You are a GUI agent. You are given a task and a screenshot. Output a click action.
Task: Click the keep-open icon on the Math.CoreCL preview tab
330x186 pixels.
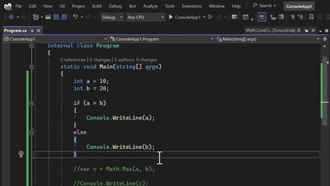coord(307,31)
